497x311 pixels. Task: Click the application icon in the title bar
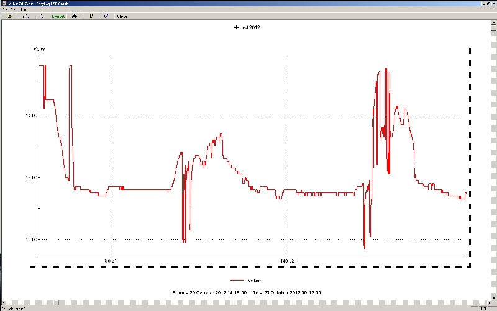4,3
